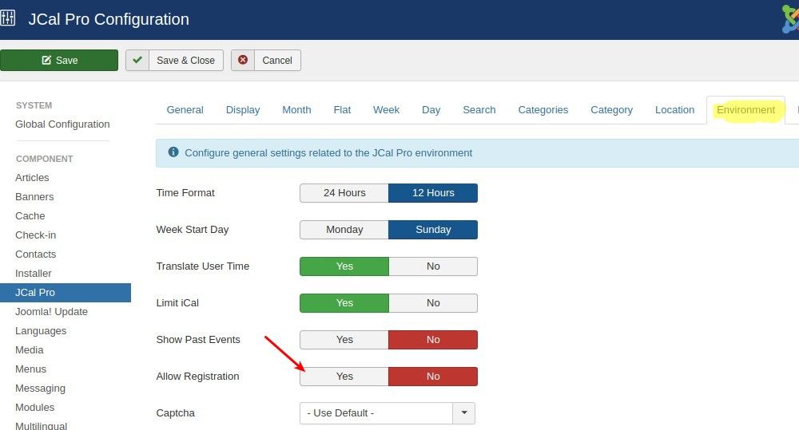The image size is (799, 430).
Task: Choose Monday as Week Start Day
Action: point(344,230)
